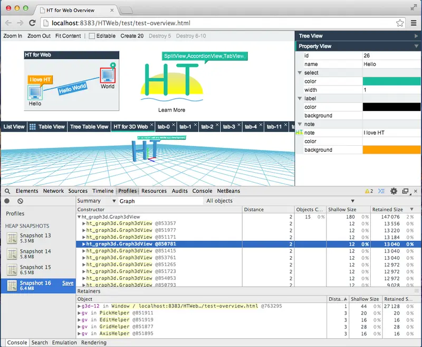Image resolution: width=422 pixels, height=347 pixels.
Task: Collapse the ht_graph3d.Graph3dView constructor group
Action: click(x=79, y=217)
